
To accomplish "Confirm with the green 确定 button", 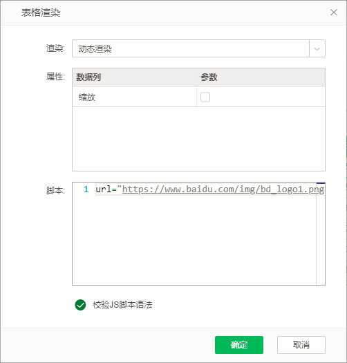I will pos(239,345).
